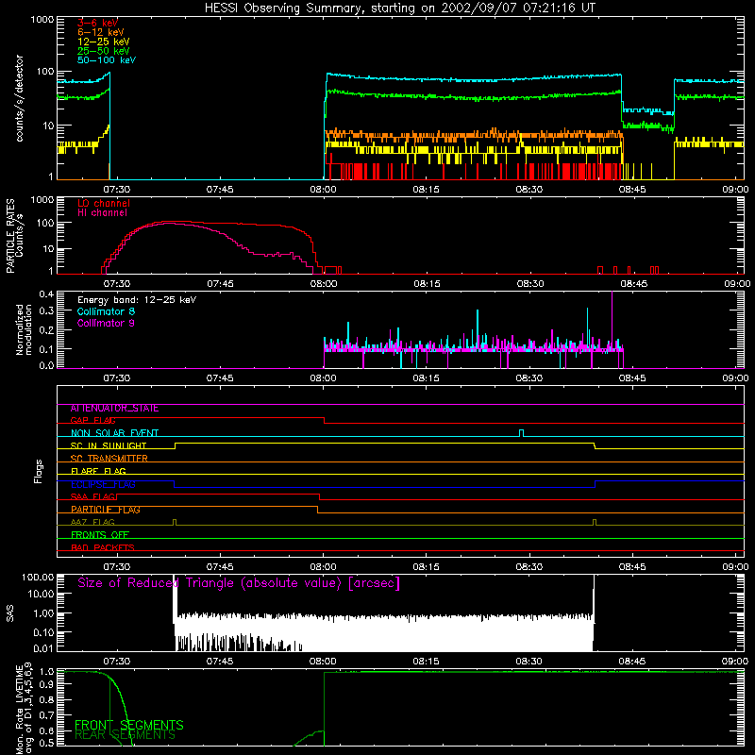Click the HESSI Observing Summary plot title
Screen dimensions: 755x755
click(x=399, y=8)
